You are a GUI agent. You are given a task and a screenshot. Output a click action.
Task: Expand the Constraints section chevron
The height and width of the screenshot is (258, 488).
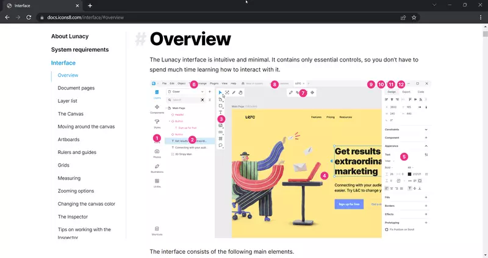pos(426,130)
